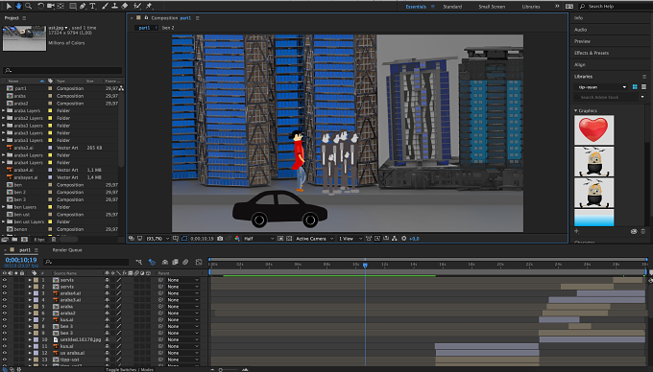
Task: Click Toggle Switches / Modes button
Action: [x=130, y=369]
